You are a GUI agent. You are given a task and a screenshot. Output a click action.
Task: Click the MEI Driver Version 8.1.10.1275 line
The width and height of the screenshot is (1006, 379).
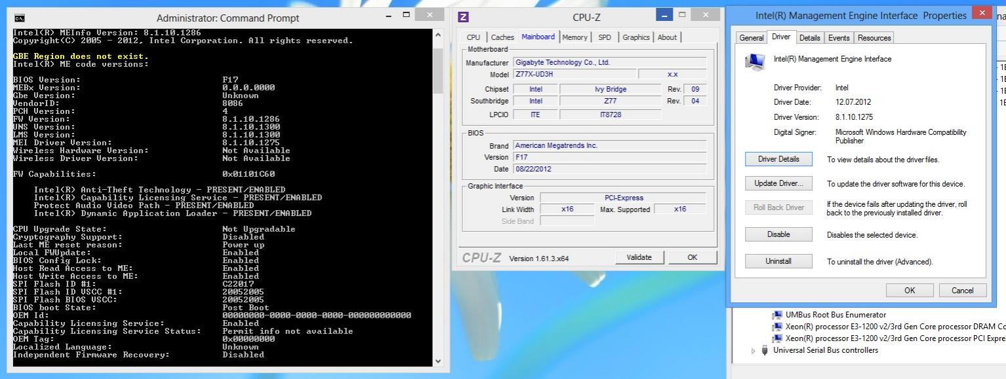146,143
